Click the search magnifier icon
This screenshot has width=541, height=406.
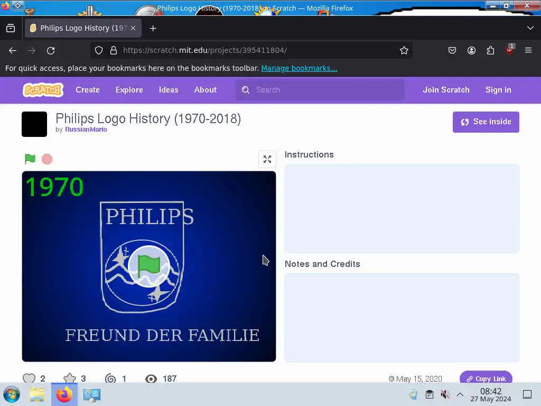pyautogui.click(x=245, y=90)
